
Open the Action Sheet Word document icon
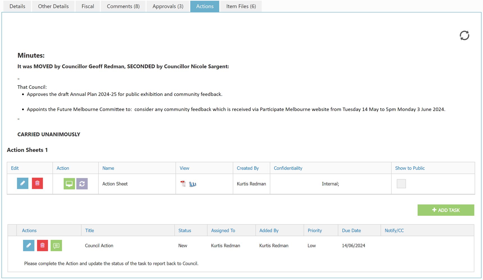pos(192,184)
